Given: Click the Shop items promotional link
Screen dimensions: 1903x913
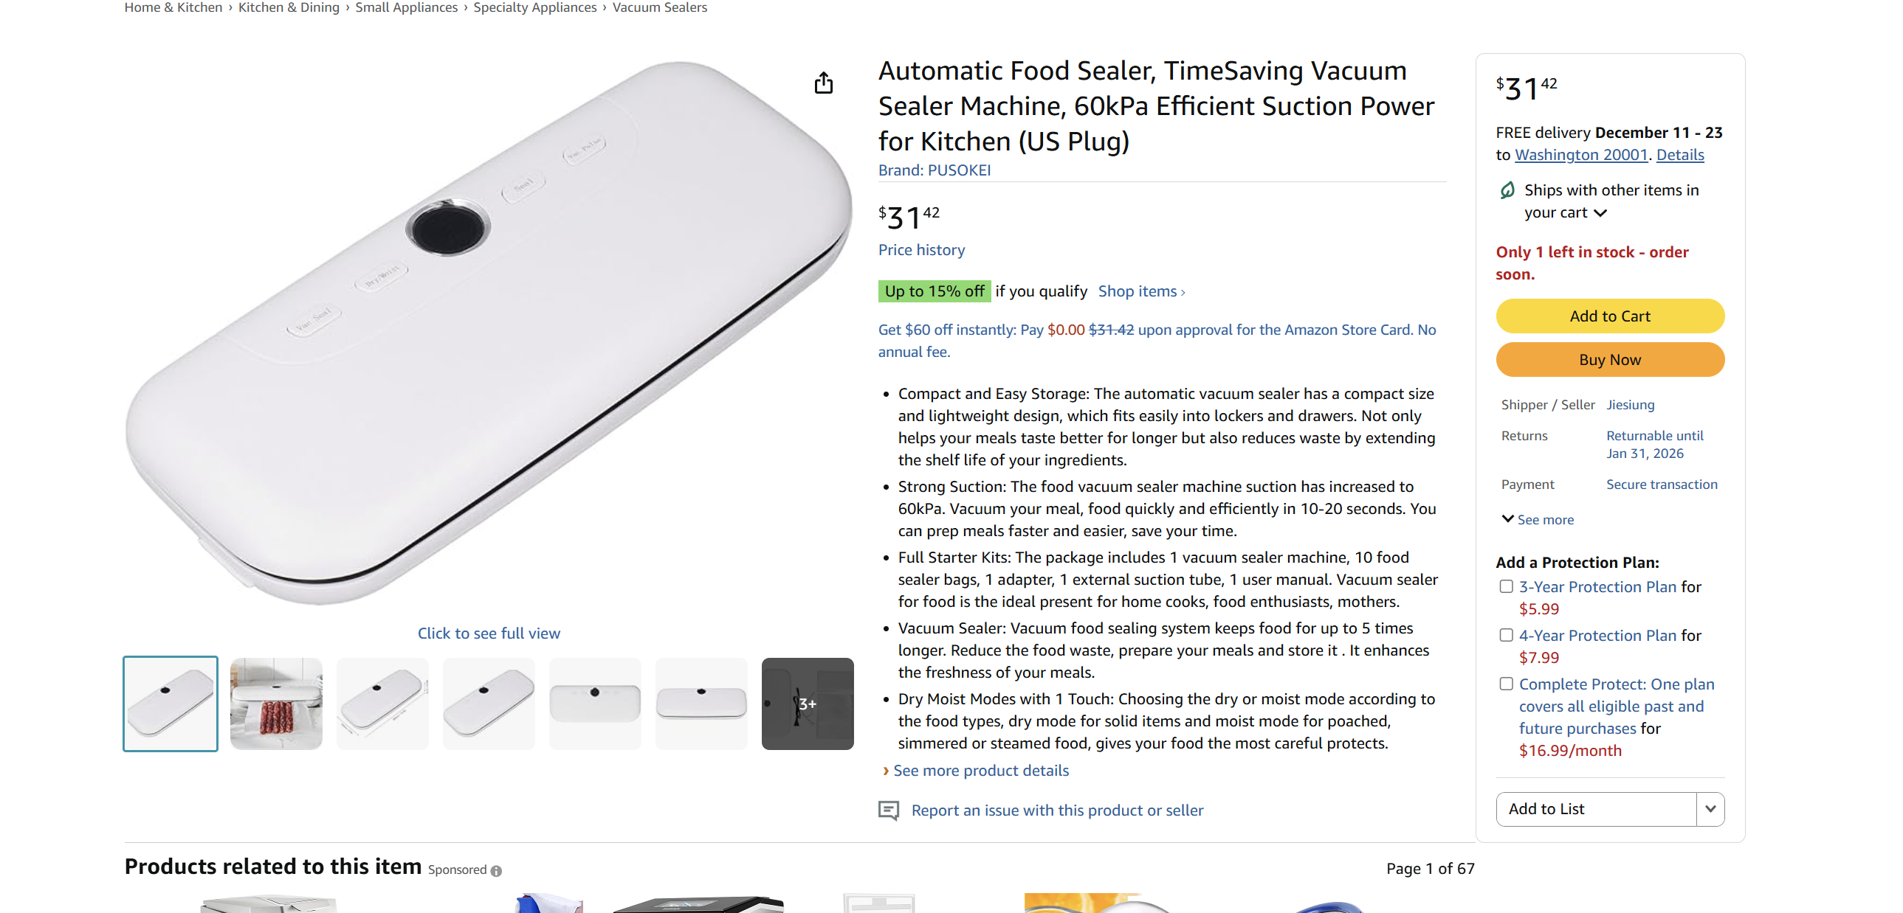Looking at the screenshot, I should pyautogui.click(x=1138, y=291).
